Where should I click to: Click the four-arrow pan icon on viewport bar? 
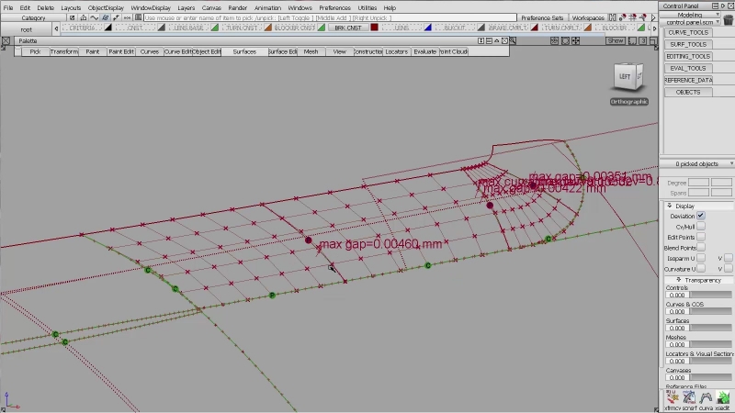pos(576,40)
